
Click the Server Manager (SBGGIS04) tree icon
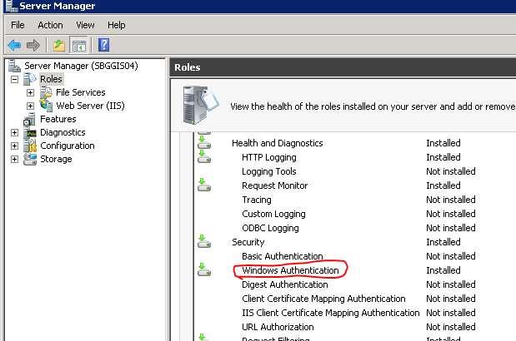(x=14, y=66)
